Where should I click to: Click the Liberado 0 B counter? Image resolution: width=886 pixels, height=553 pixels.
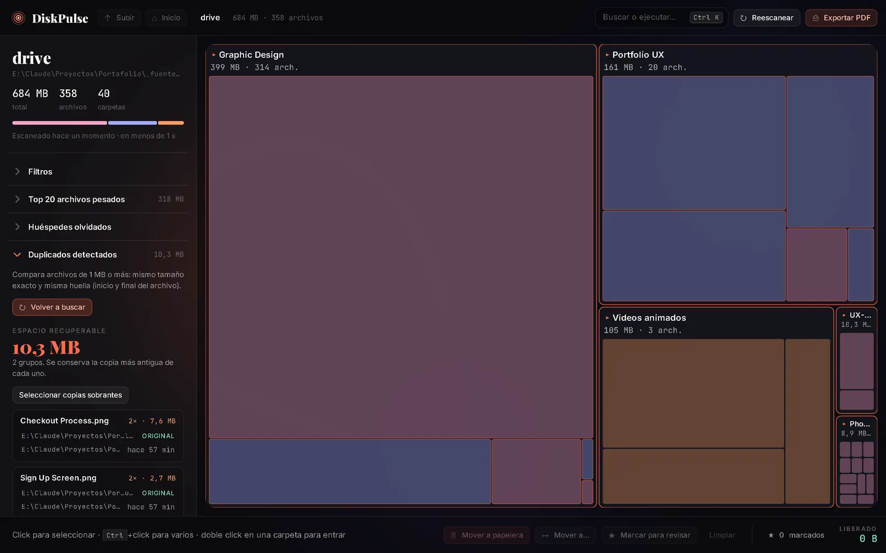click(x=858, y=535)
